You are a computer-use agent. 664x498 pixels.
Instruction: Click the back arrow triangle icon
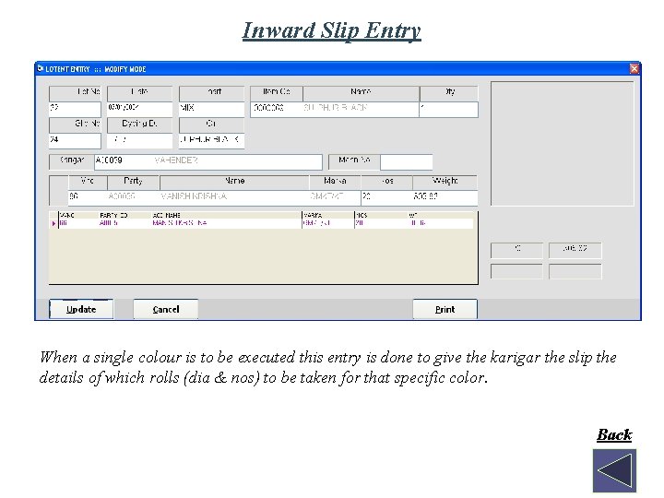coord(614,470)
